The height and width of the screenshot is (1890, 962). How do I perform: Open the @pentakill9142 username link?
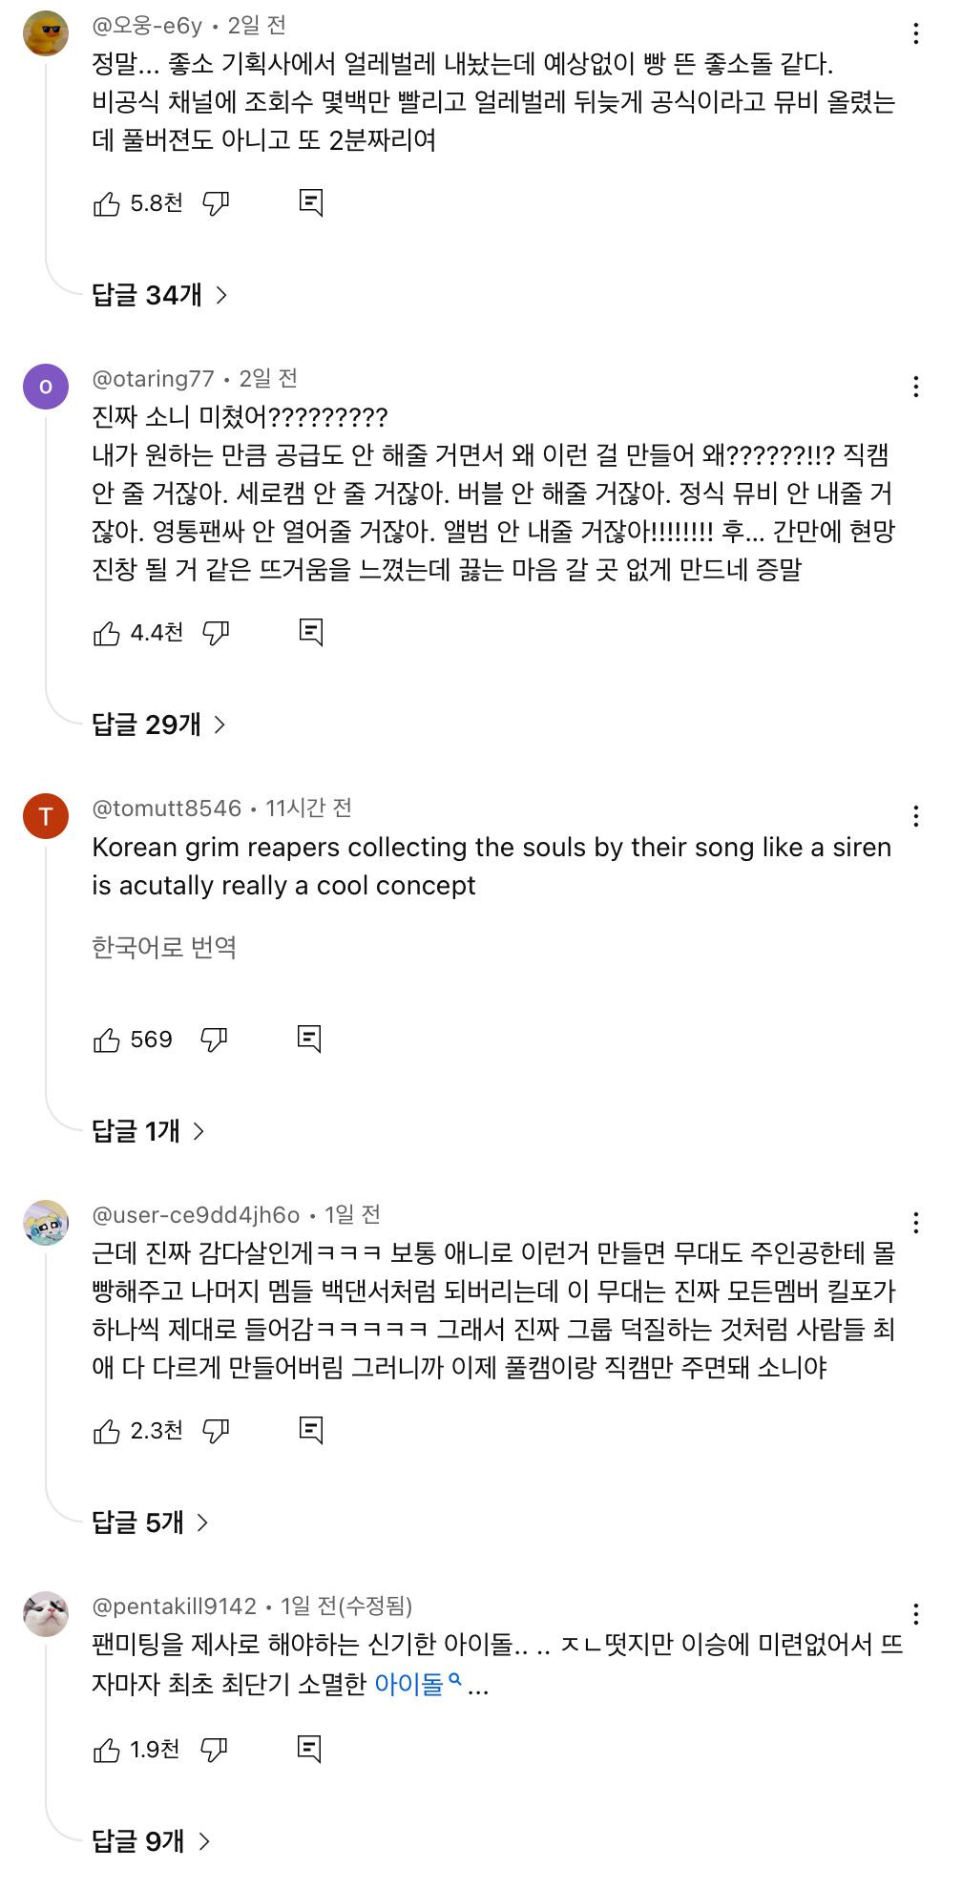(x=175, y=1606)
